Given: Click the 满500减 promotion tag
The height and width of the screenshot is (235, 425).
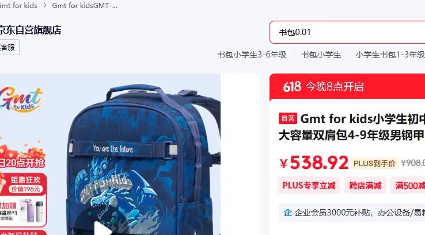Looking at the screenshot, I should coord(408,186).
